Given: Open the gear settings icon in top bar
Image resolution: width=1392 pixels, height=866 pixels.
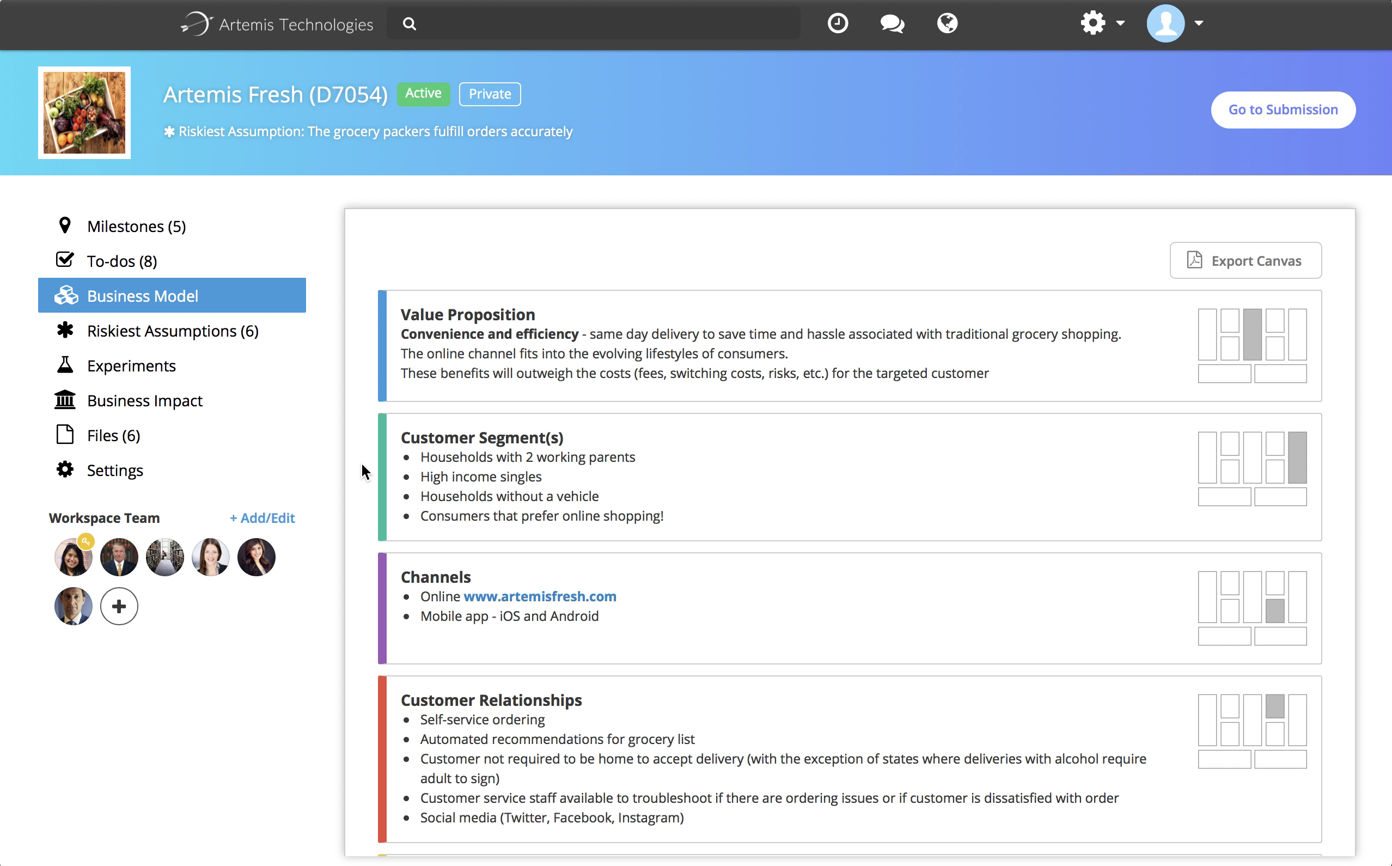Looking at the screenshot, I should (1092, 23).
